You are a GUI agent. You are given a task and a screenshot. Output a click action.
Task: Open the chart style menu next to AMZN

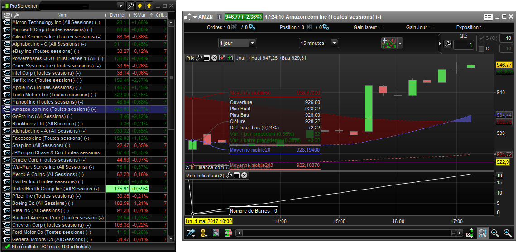point(190,17)
